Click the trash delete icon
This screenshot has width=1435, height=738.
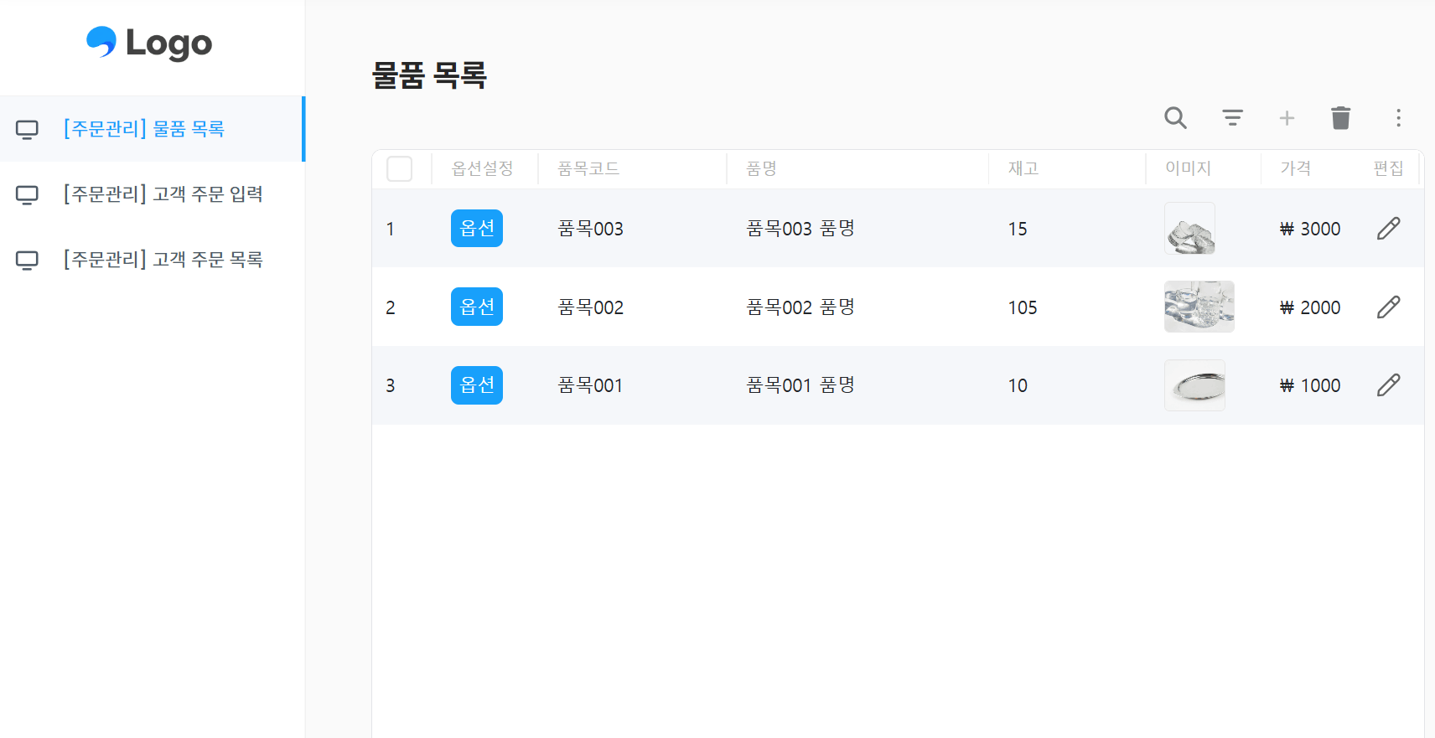point(1341,118)
